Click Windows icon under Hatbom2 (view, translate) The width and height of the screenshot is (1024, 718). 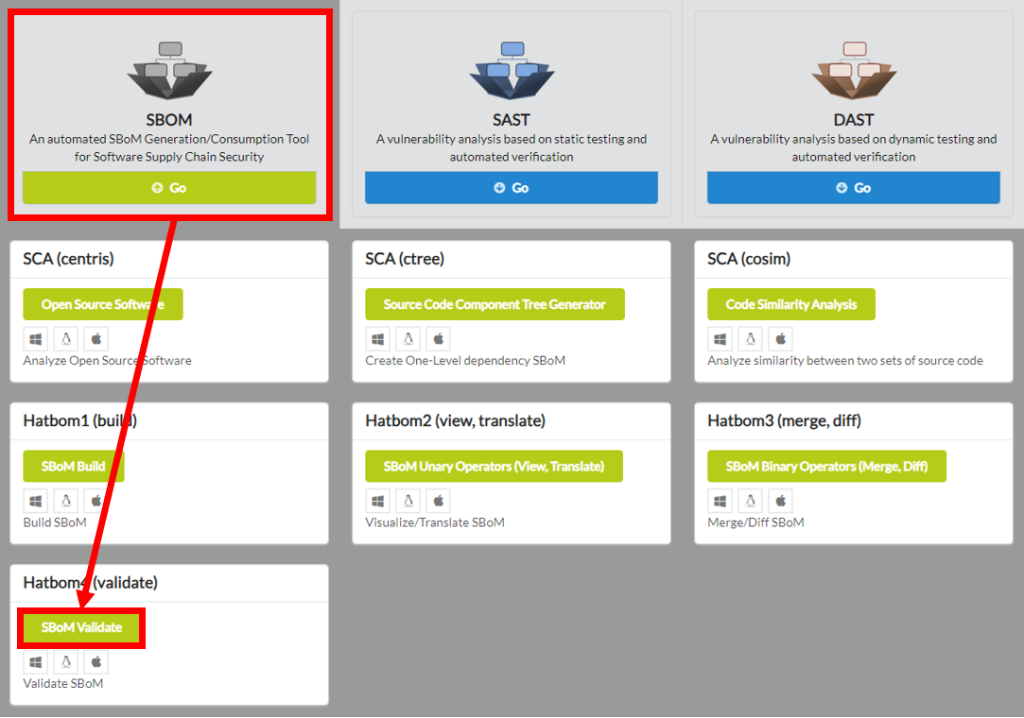point(378,501)
